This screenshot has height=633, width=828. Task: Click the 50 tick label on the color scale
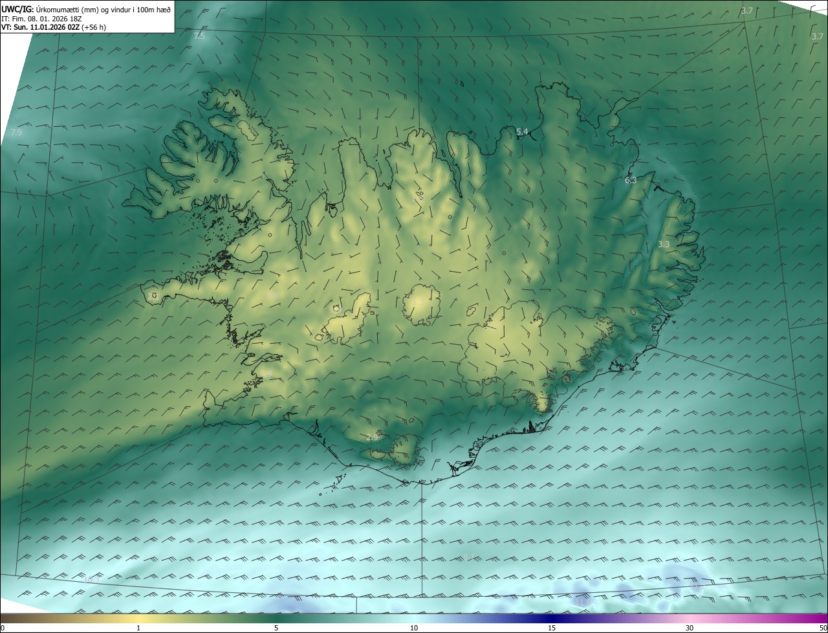tap(823, 628)
